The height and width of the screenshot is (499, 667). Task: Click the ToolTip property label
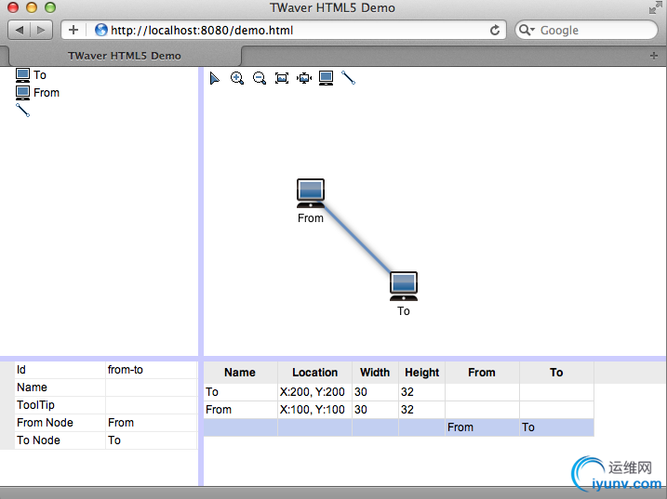[35, 405]
